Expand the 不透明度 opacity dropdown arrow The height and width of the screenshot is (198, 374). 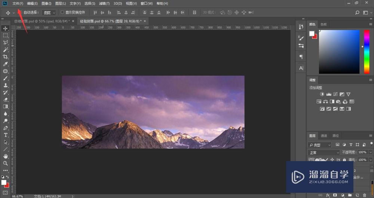pos(371,153)
